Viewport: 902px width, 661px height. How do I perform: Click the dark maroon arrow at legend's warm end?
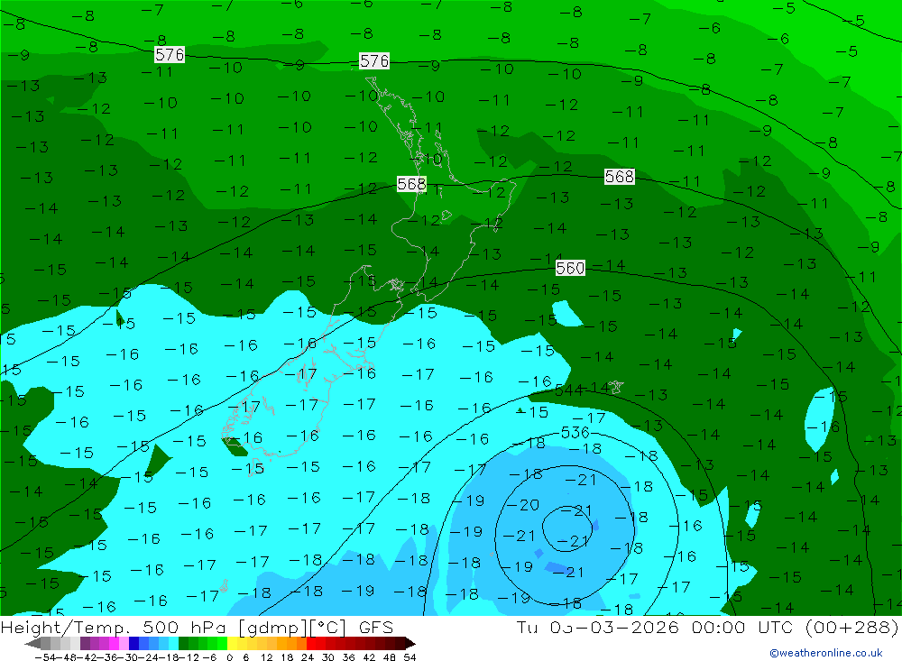[410, 644]
